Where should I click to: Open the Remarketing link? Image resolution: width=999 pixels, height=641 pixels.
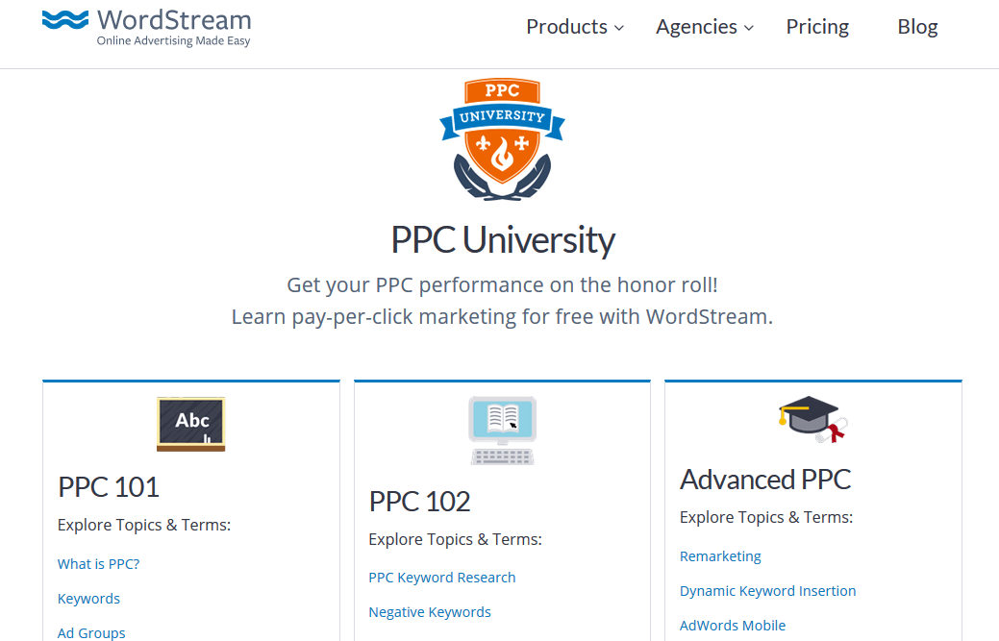720,556
